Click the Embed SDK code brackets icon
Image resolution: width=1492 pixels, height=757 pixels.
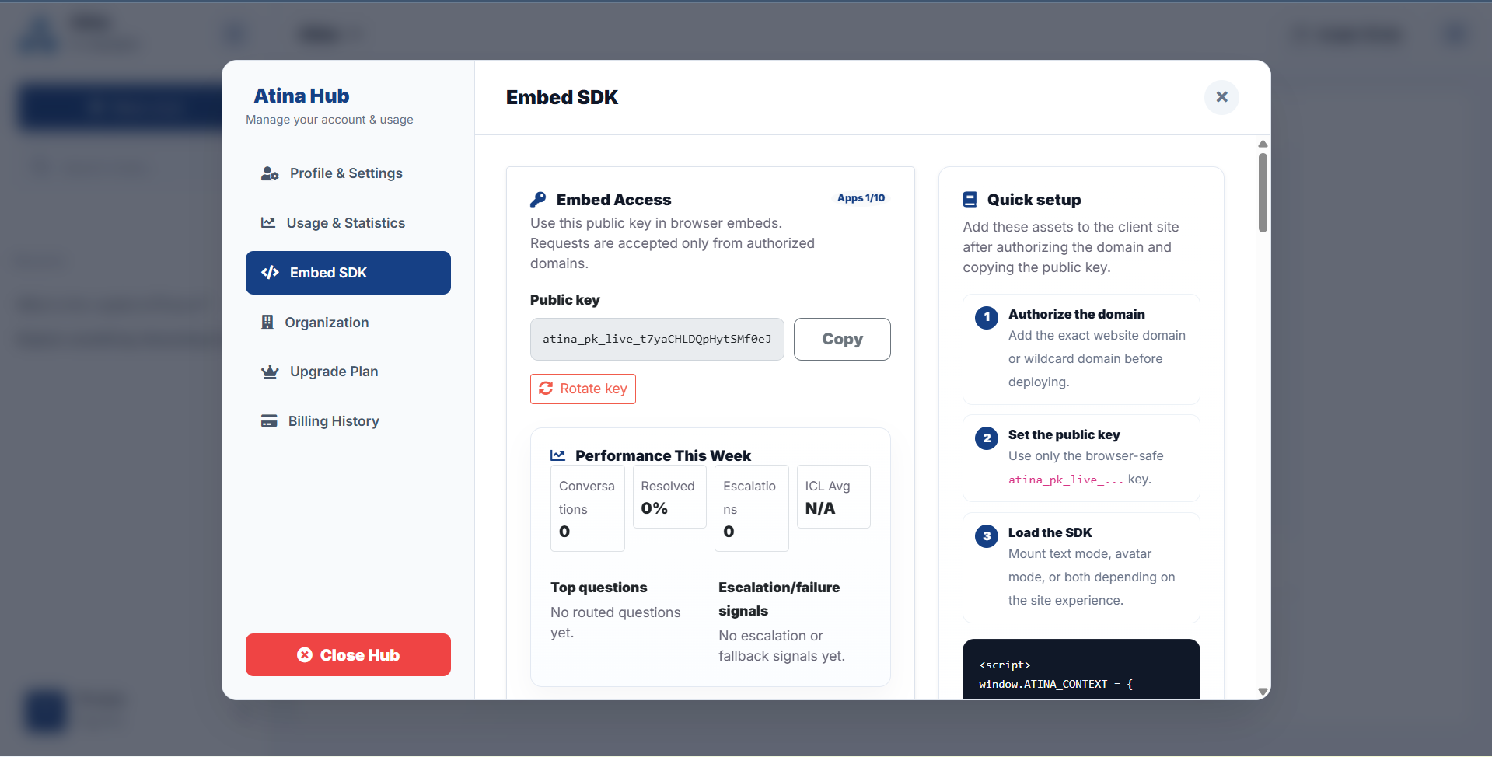point(270,273)
